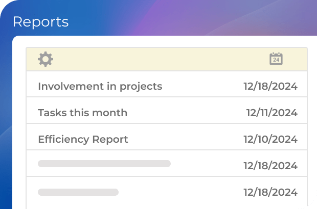
Task: Click the date beside Involvement in projects
Action: pyautogui.click(x=270, y=86)
